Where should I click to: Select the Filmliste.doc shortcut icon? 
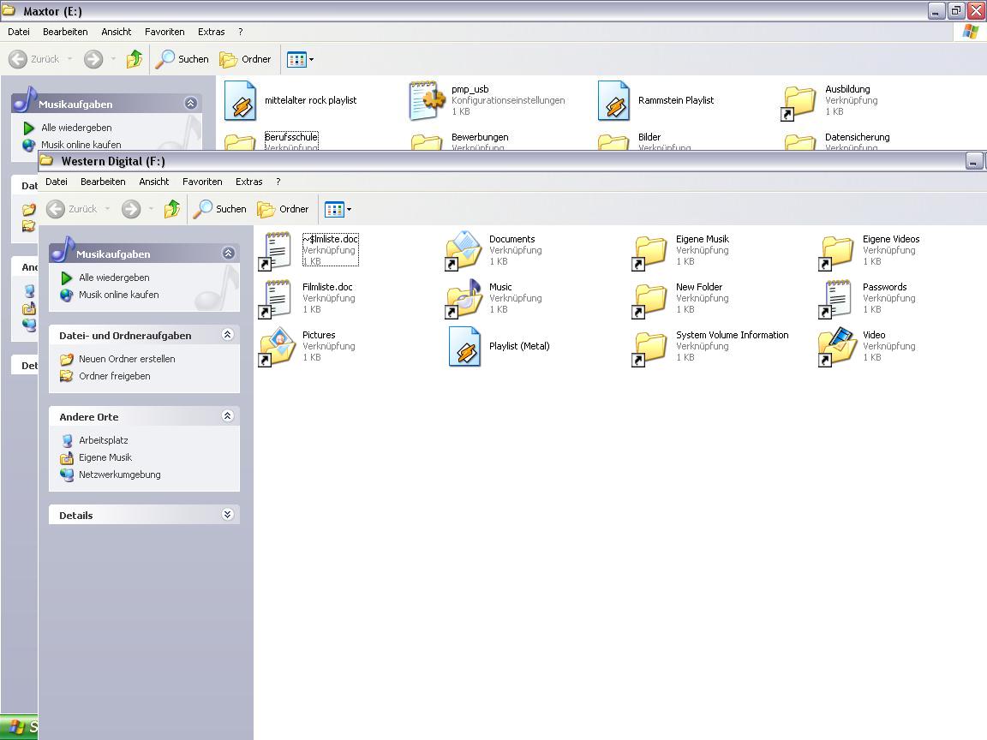[275, 299]
